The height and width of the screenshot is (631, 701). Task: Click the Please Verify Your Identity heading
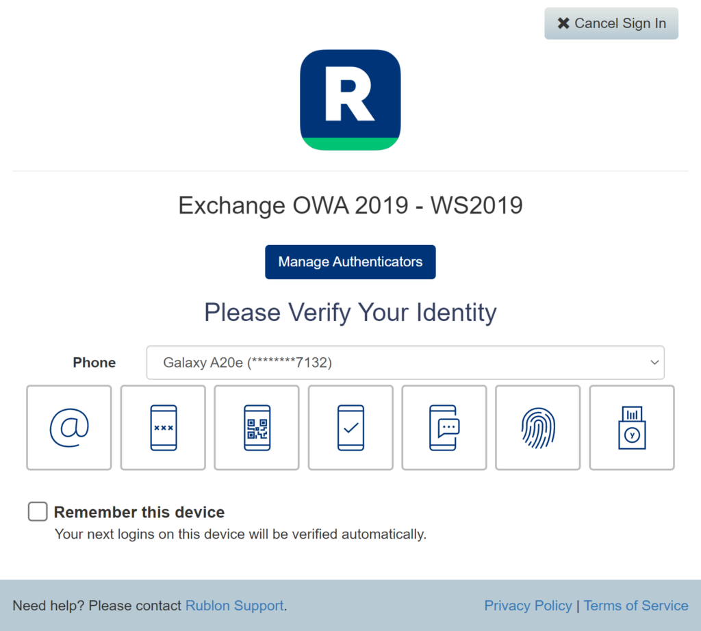click(350, 313)
